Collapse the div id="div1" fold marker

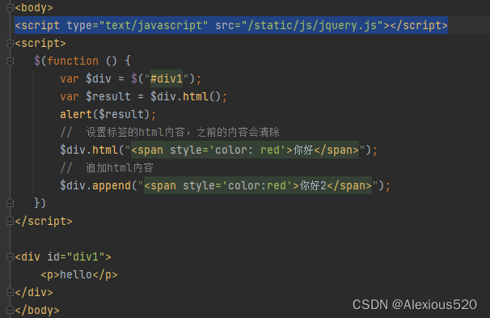10,257
